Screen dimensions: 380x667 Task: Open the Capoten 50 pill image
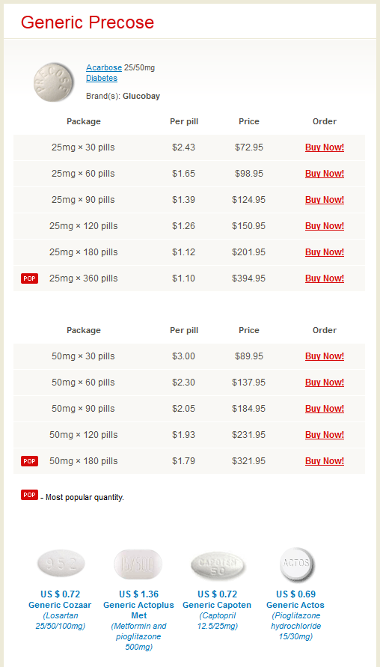(218, 566)
